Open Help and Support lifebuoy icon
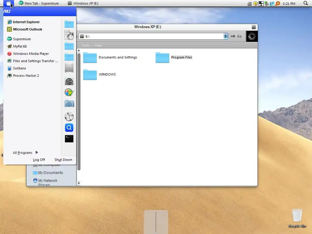The image size is (312, 234). (x=69, y=117)
